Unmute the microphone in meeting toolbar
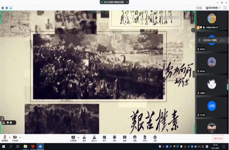The image size is (229, 150). pos(5,137)
